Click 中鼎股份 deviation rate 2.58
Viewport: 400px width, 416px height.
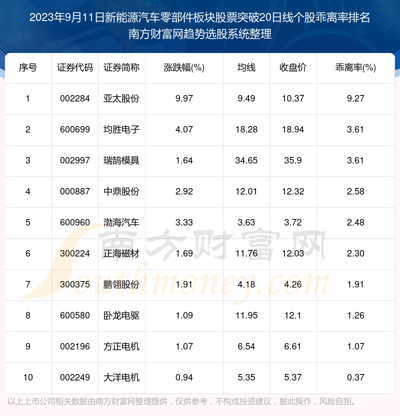[355, 191]
